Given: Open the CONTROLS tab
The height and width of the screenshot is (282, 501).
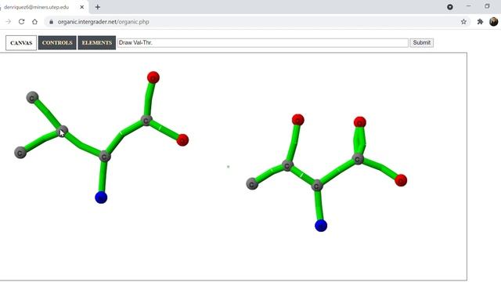Looking at the screenshot, I should click(57, 42).
